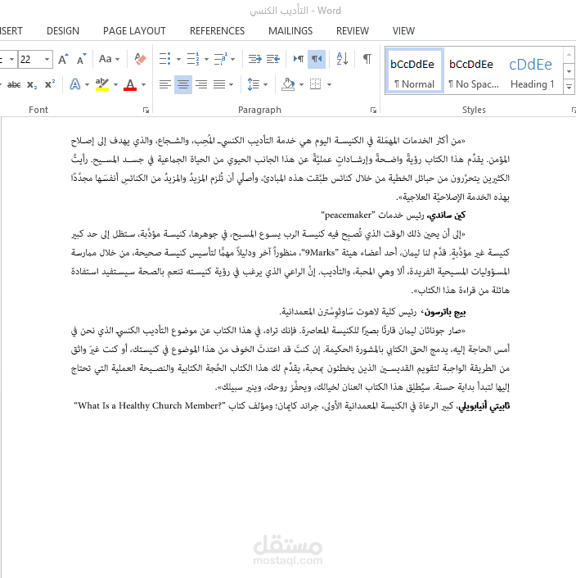Open the font size dropdown
This screenshot has width=576, height=578.
(47, 59)
